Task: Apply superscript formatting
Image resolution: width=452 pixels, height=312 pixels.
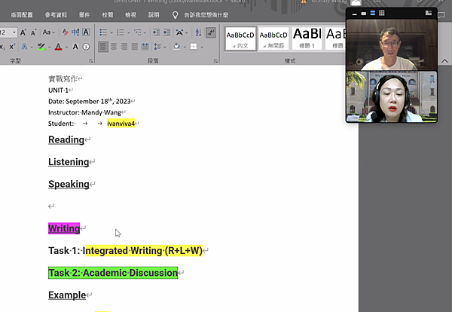Action: click(x=12, y=47)
